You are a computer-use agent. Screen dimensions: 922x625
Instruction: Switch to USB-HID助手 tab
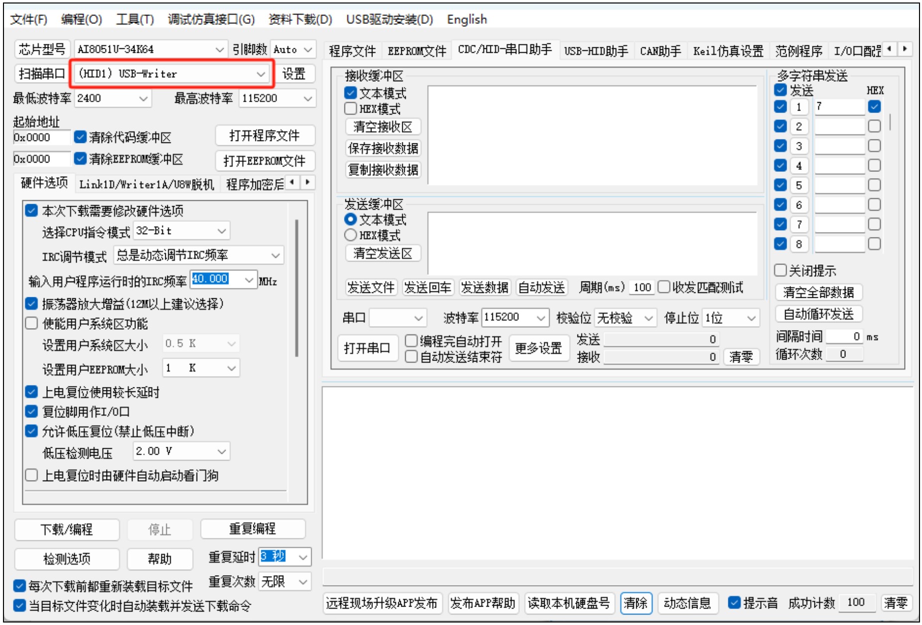point(596,51)
